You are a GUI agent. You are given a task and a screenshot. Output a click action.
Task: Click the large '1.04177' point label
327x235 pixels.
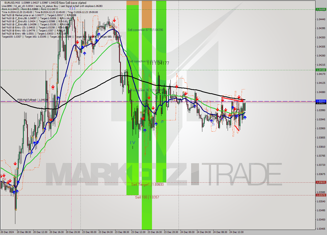(158, 63)
